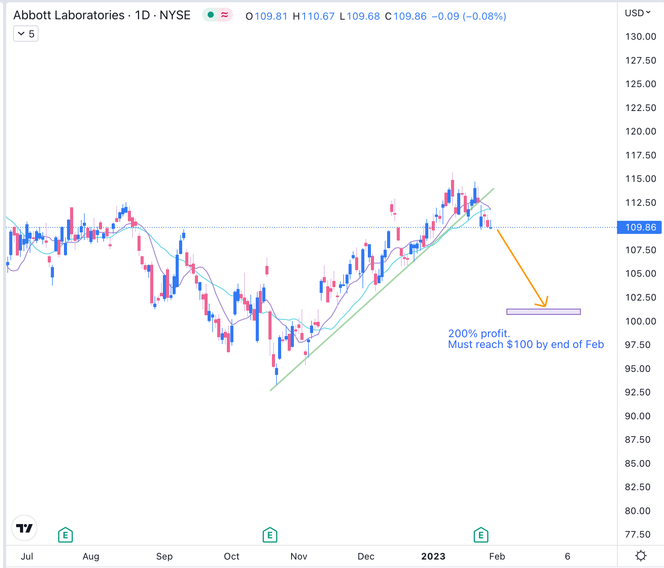Select the purple target price rectangle
Viewport: 664px width, 568px height.
coord(543,312)
